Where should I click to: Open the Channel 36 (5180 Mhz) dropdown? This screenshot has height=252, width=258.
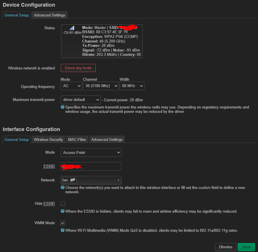pyautogui.click(x=101, y=86)
